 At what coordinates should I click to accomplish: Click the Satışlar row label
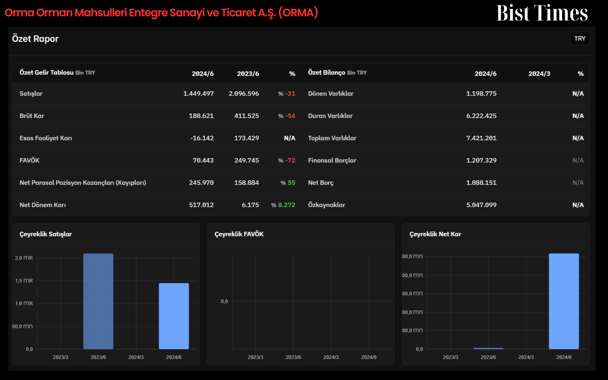point(31,93)
